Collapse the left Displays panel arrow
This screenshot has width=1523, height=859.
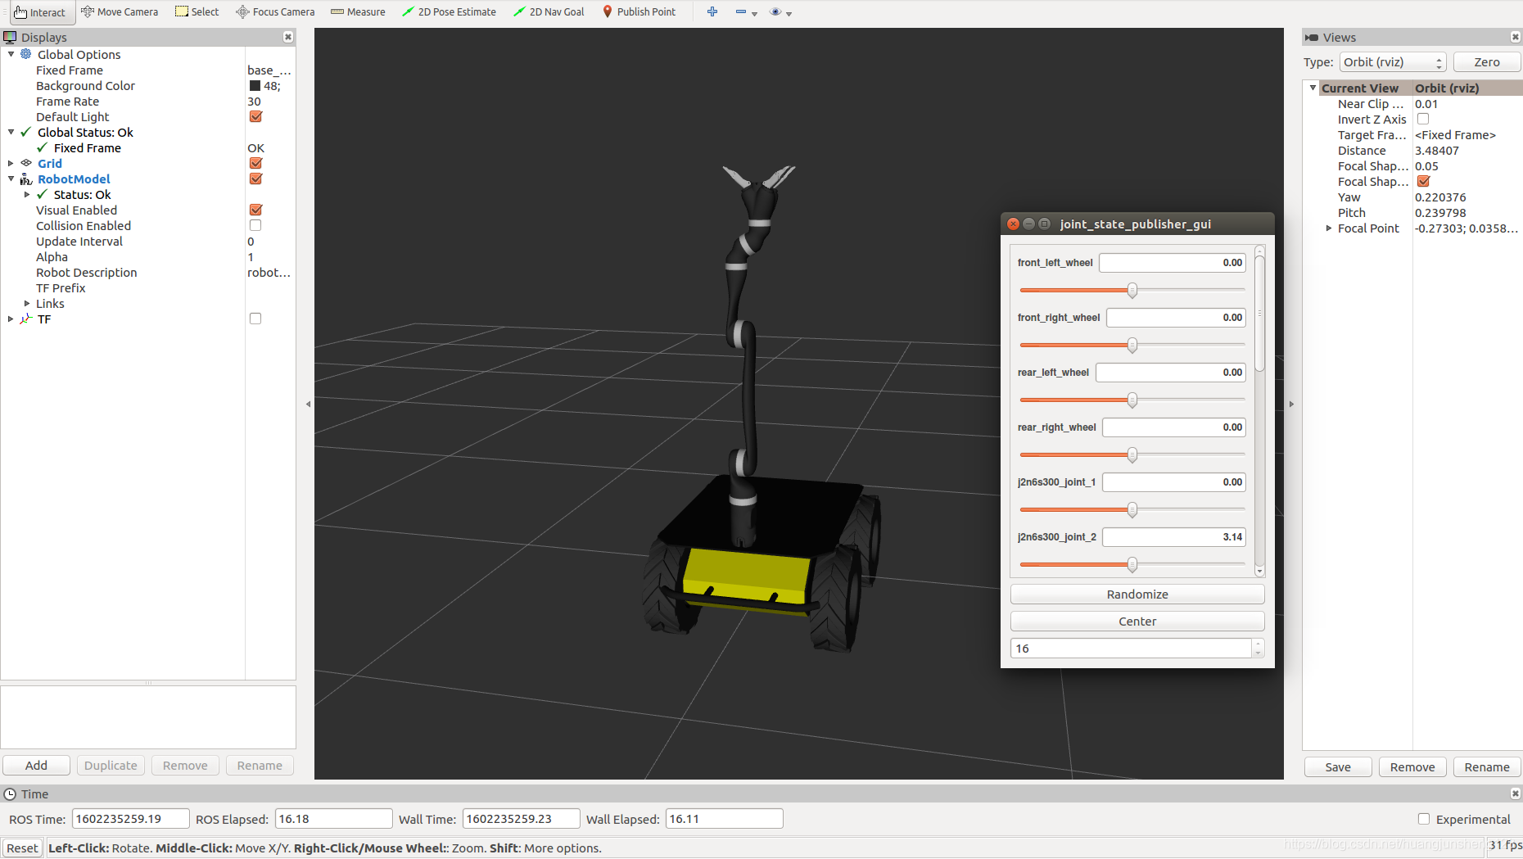308,404
